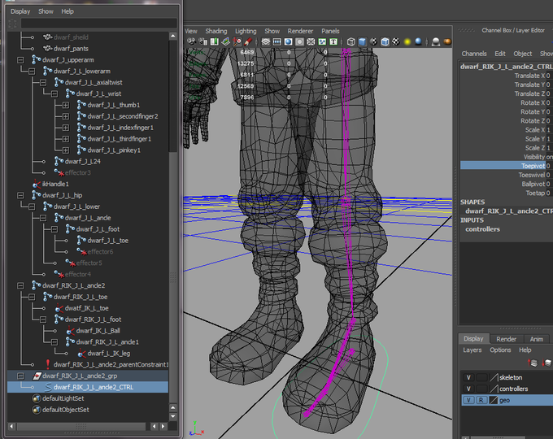Screen dimensions: 553x439
Task: Open the viewport Renderer menu
Action: (300, 31)
